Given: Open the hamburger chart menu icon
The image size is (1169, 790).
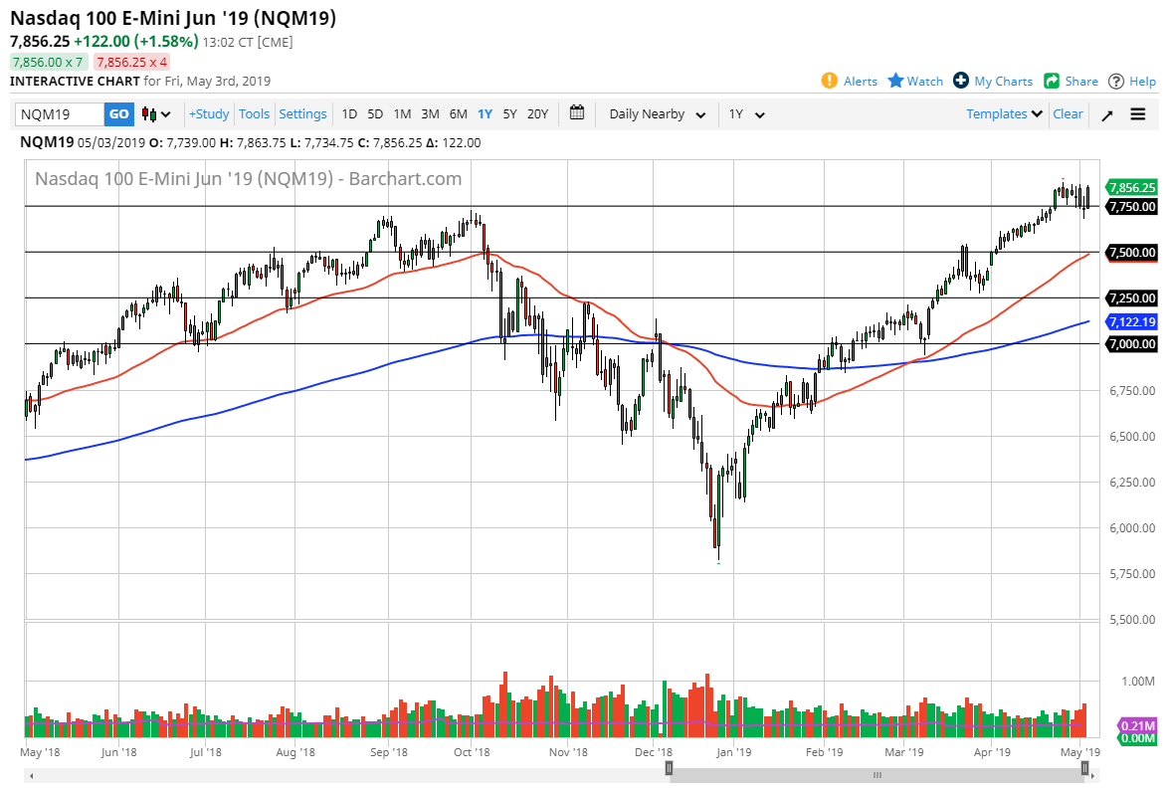Looking at the screenshot, I should point(1138,114).
